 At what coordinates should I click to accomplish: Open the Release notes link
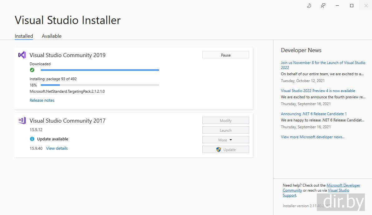coord(42,100)
